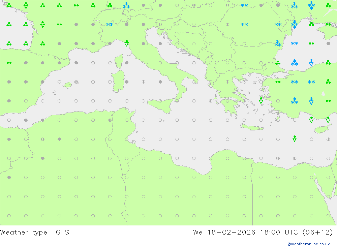Select the snow shower triangle in the Black Sea

pyautogui.click(x=311, y=63)
